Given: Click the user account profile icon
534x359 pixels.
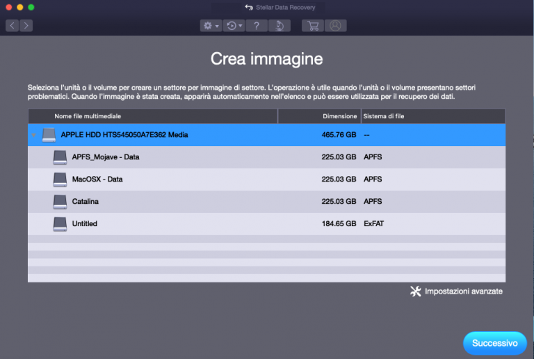Looking at the screenshot, I should [335, 26].
